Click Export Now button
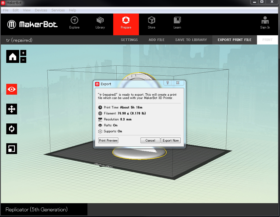The width and height of the screenshot is (280, 217). point(171,140)
